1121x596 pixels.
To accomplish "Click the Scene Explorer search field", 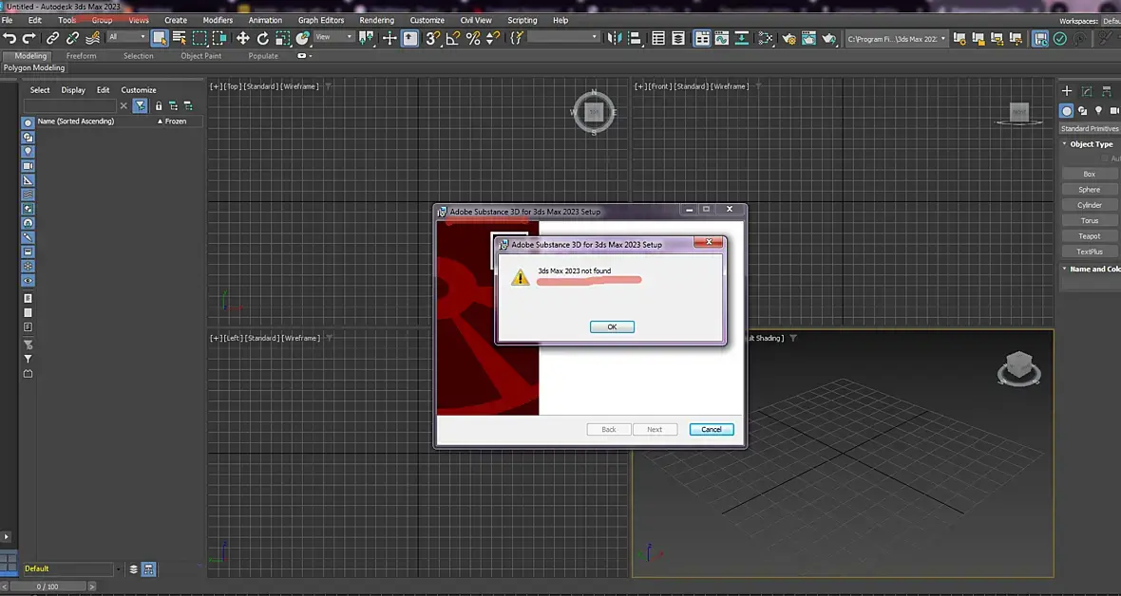I will tap(70, 105).
